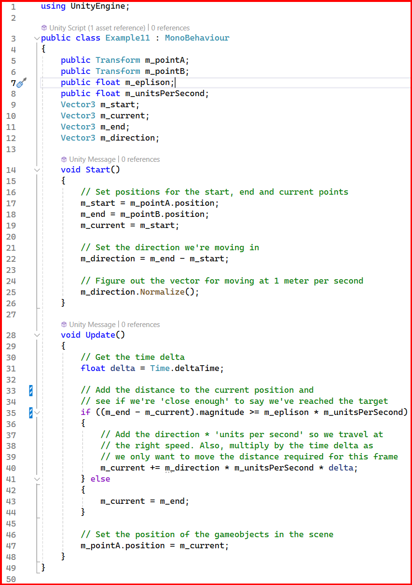Click the 0 references link above Update
The width and height of the screenshot is (412, 585).
coord(140,325)
